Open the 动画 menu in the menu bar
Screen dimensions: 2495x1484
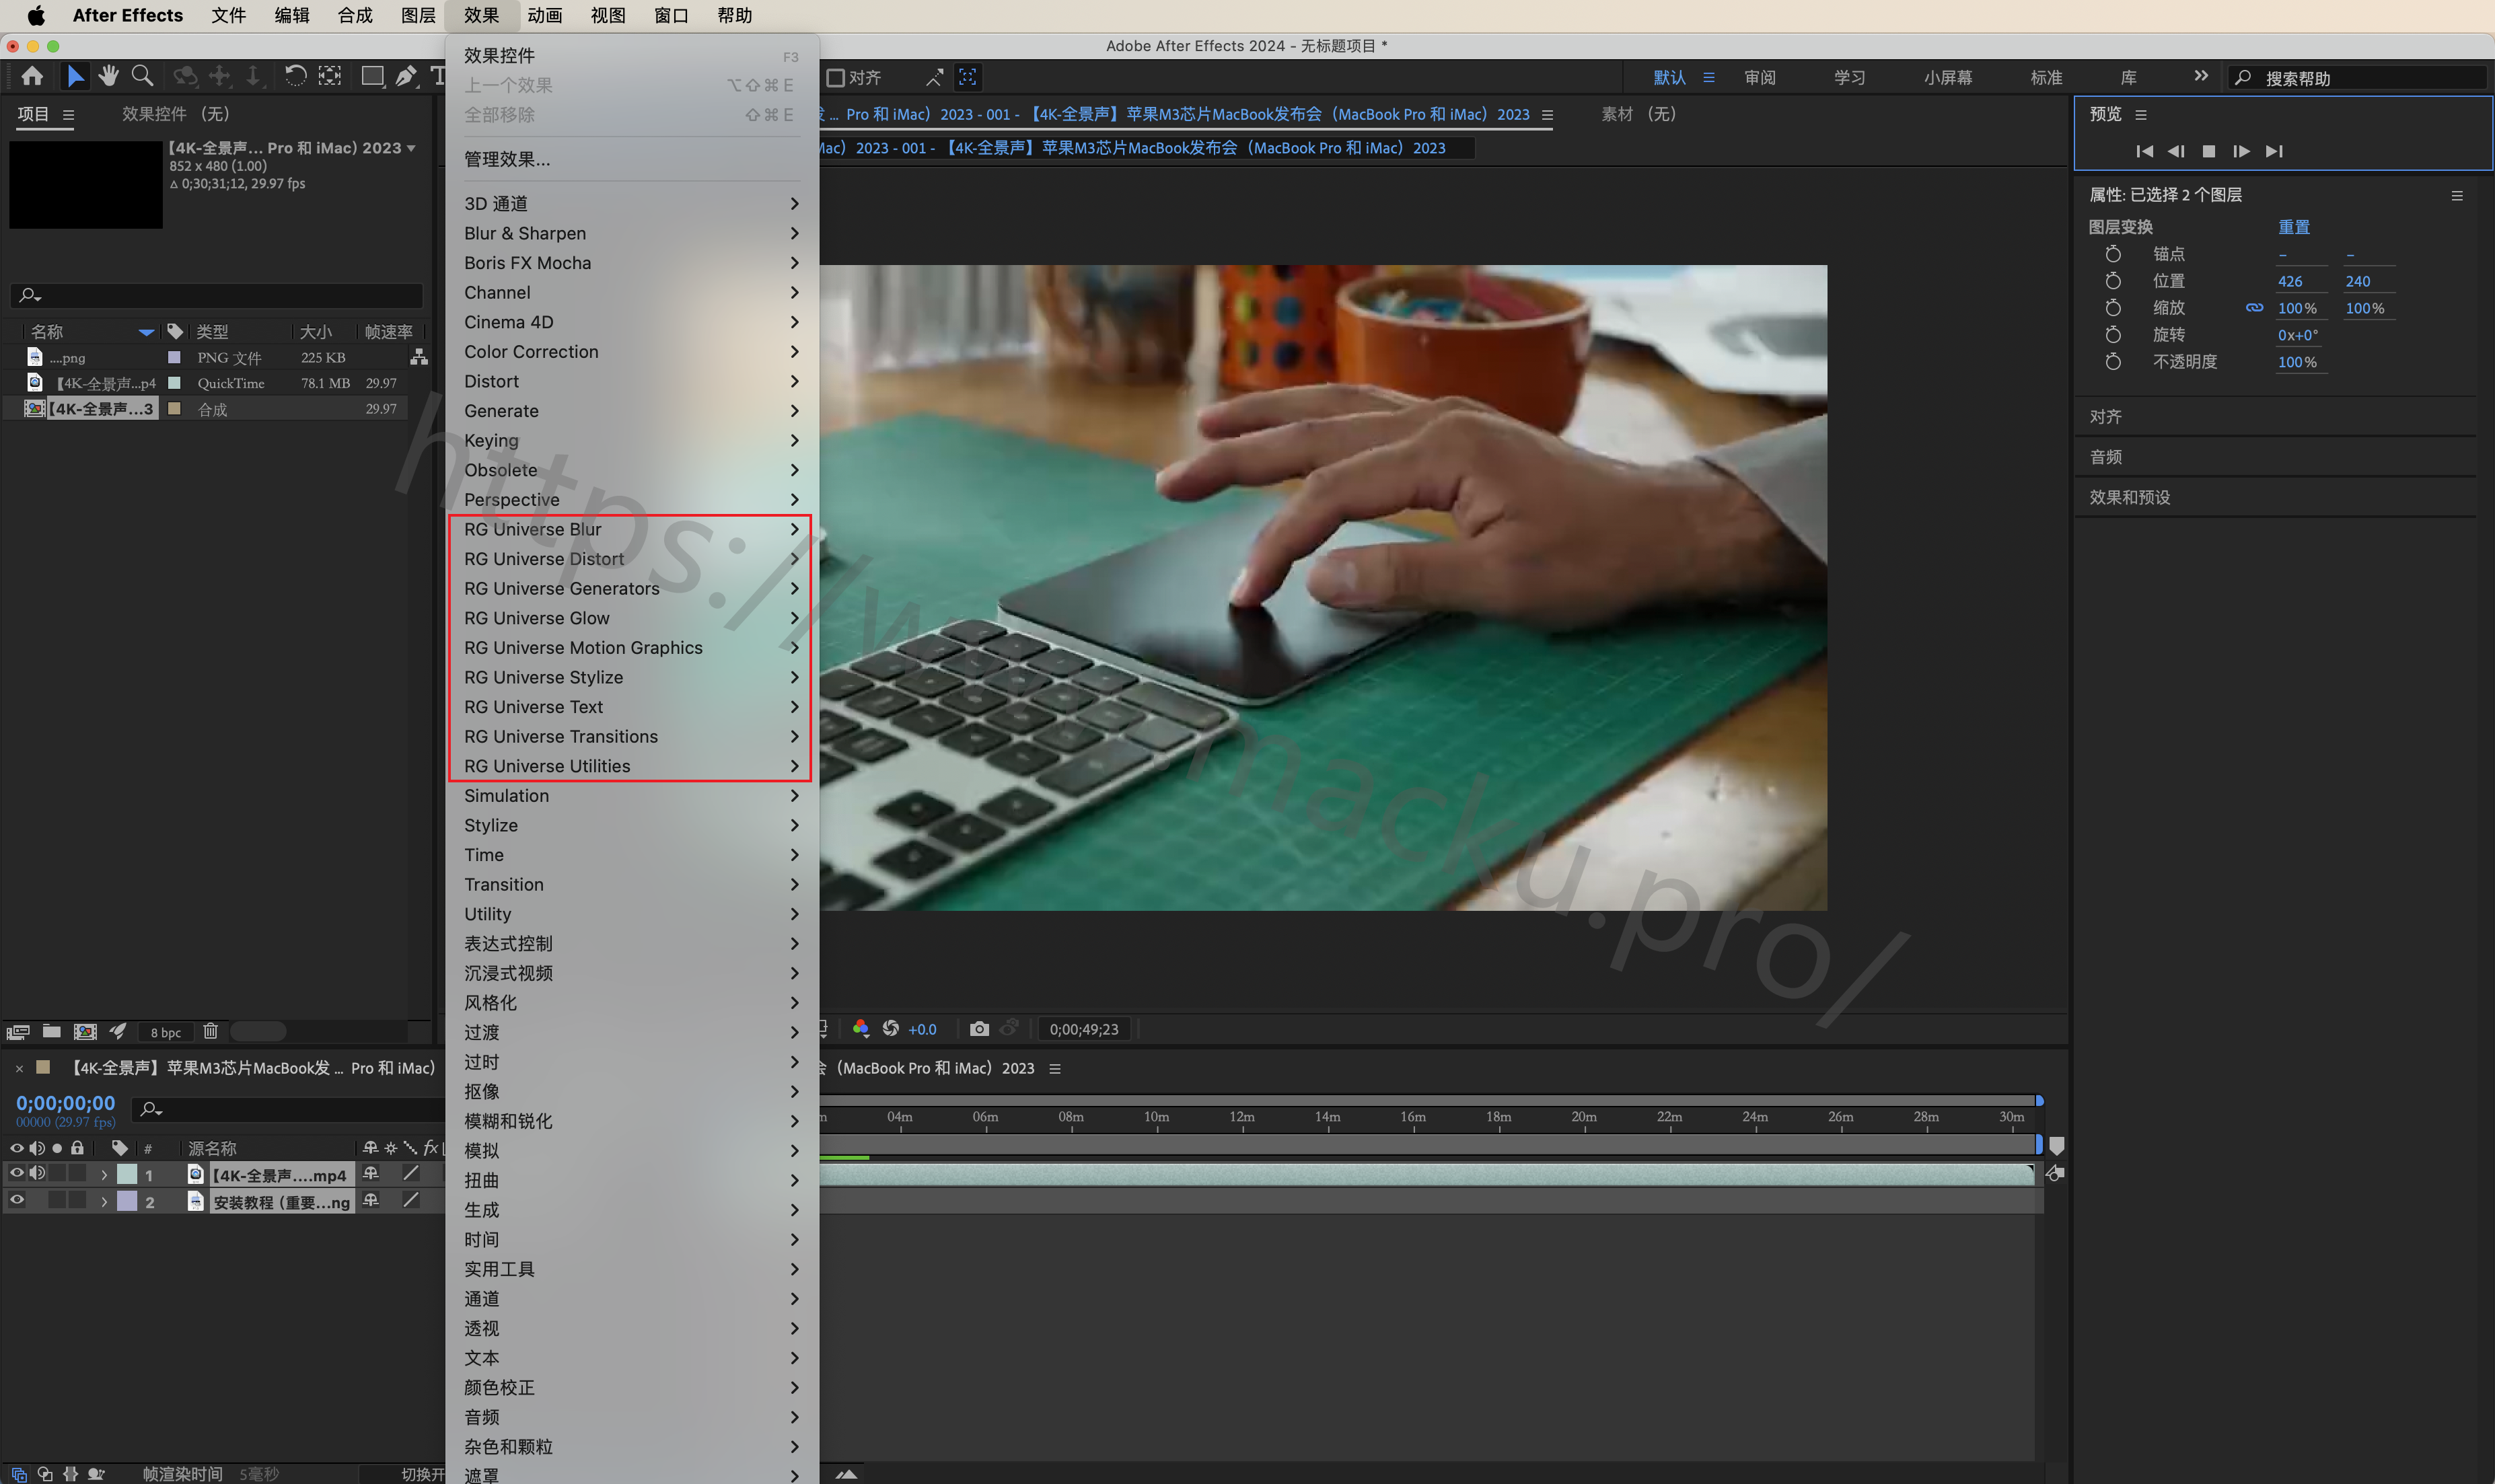(545, 15)
